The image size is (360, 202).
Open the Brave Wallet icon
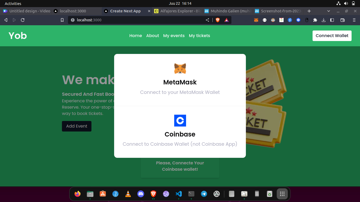(343, 20)
